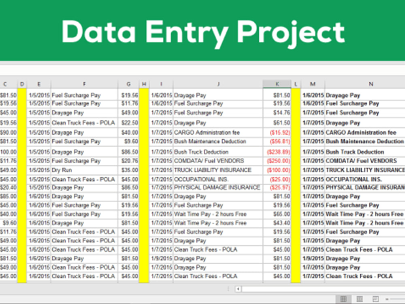This screenshot has width=405, height=304.
Task: Select column M header
Action: click(x=313, y=84)
